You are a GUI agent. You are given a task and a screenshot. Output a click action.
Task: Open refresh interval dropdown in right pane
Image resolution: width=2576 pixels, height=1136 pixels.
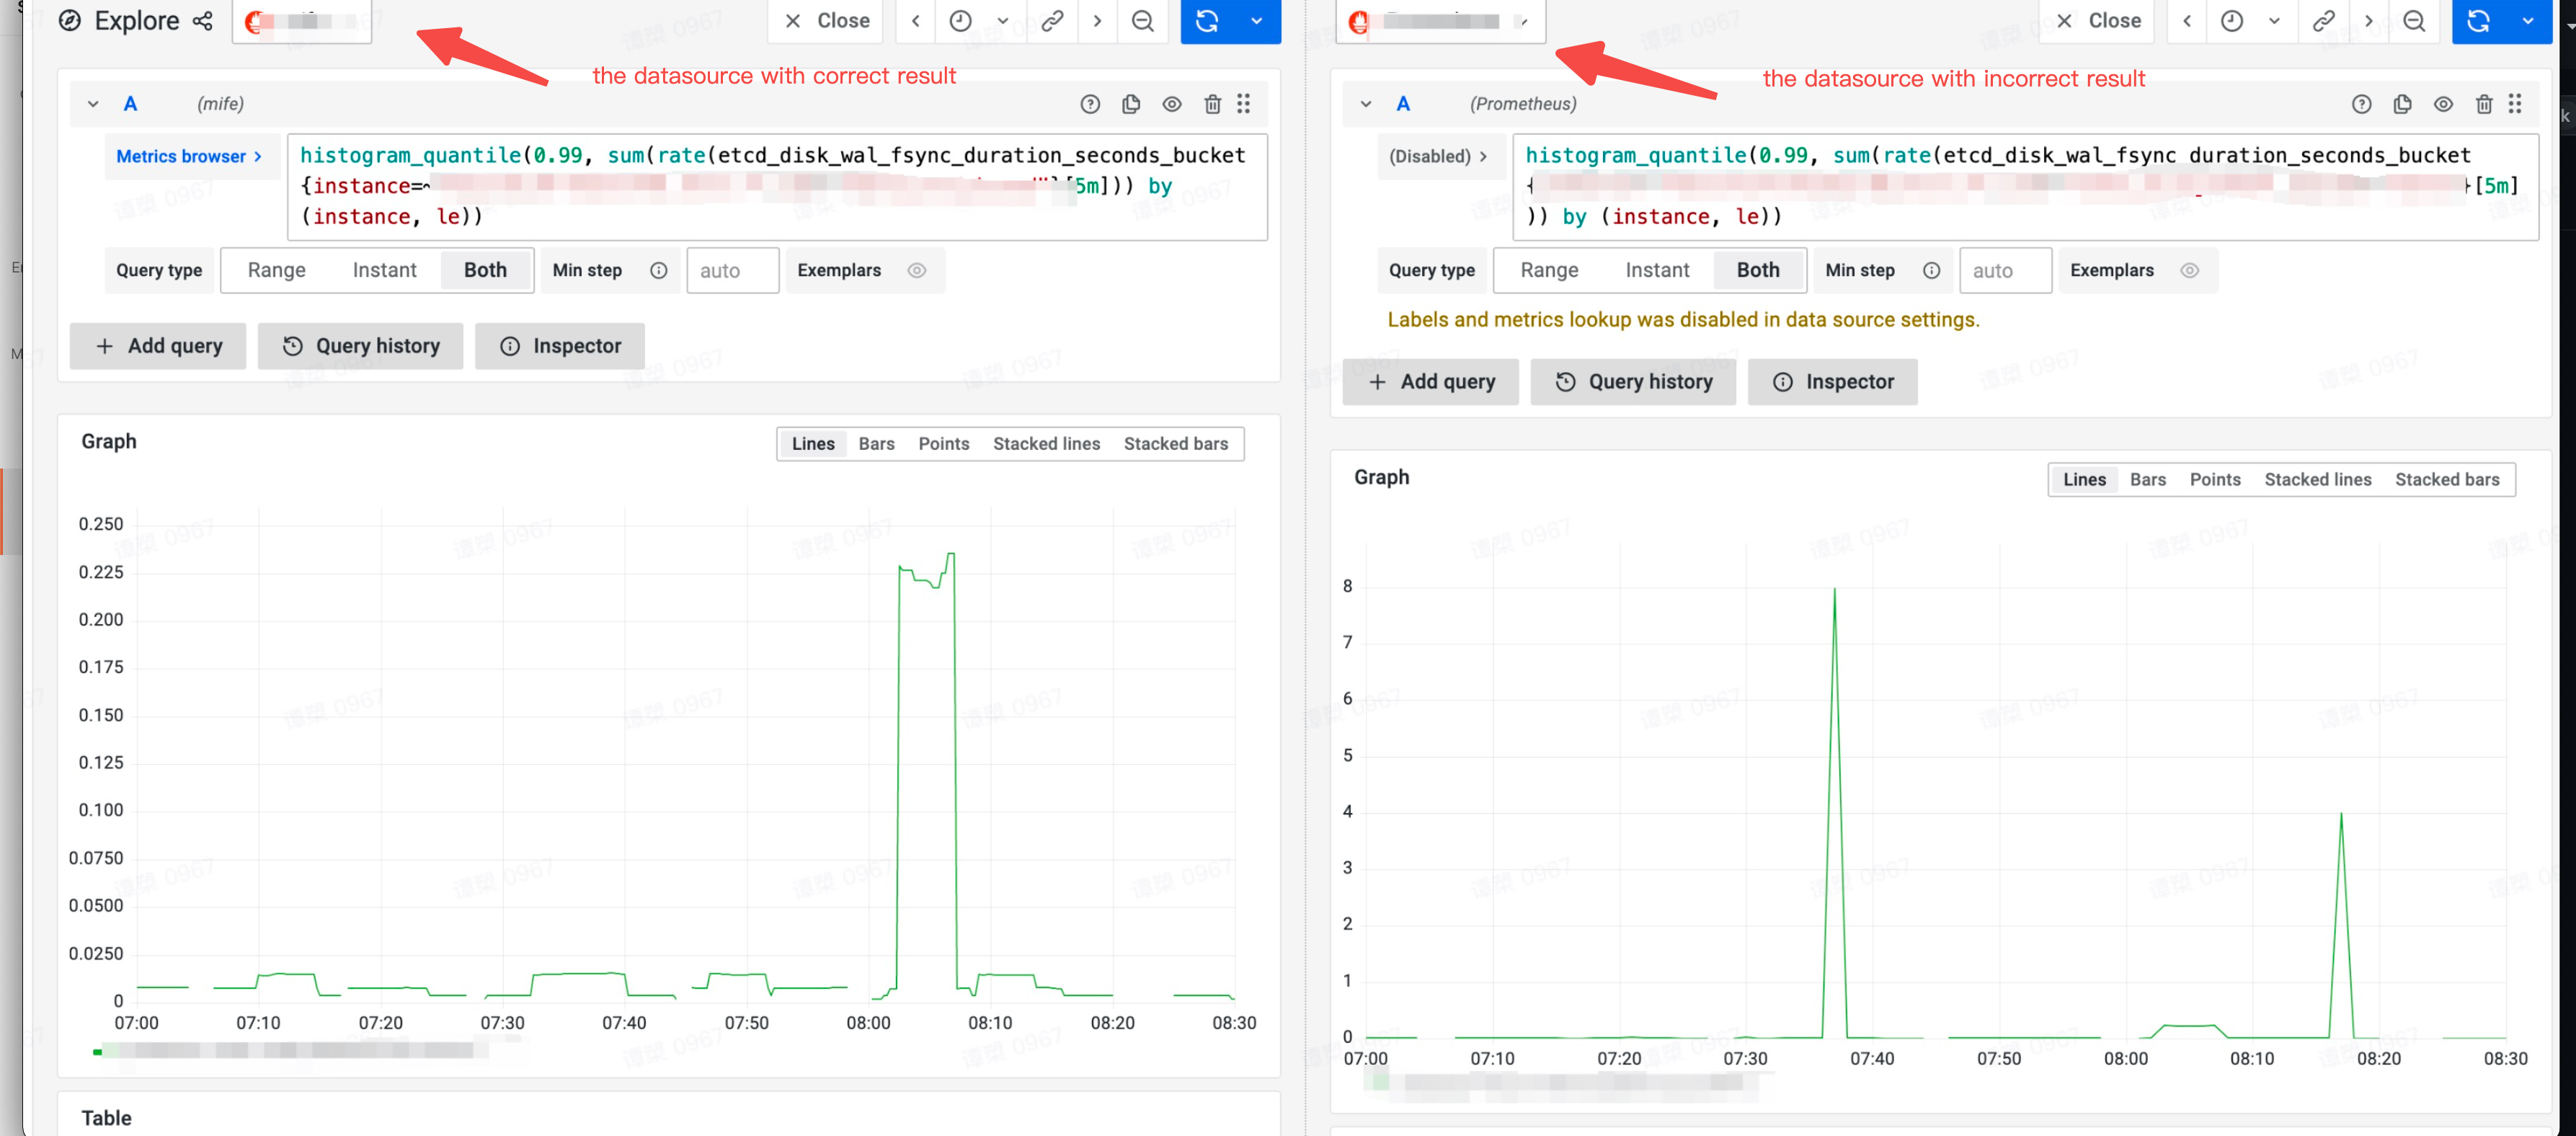[x=2528, y=21]
